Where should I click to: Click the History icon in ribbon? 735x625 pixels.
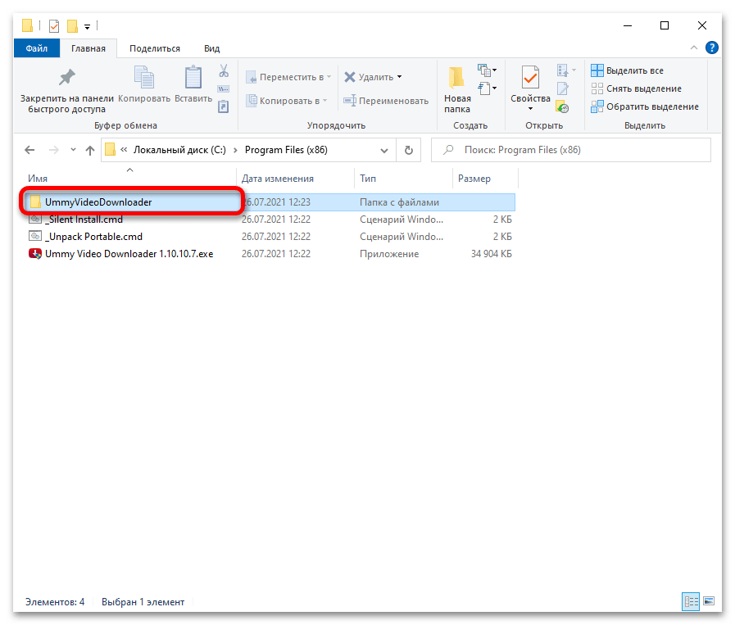click(x=562, y=106)
